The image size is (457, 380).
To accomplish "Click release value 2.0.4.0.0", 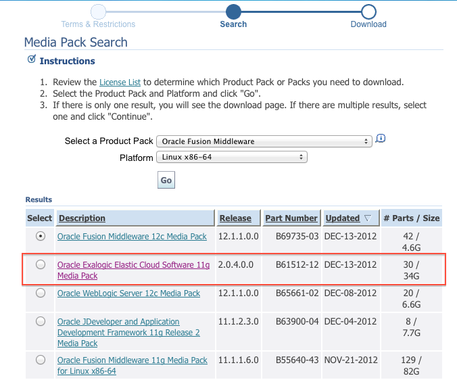I will [x=236, y=264].
